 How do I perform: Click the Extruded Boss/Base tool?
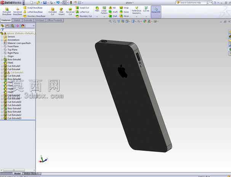(7, 11)
